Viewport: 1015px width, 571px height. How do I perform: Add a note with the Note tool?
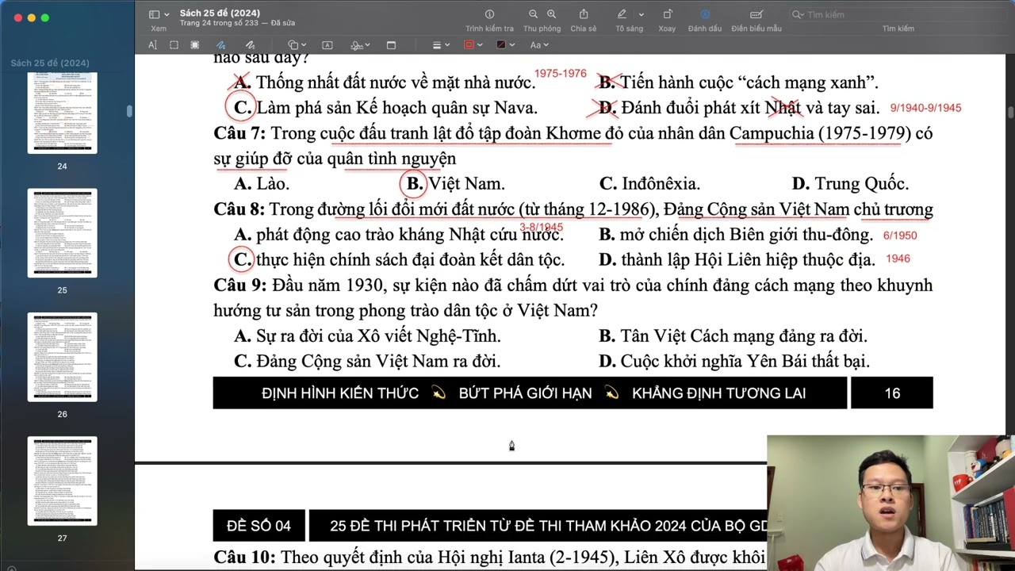pos(391,45)
